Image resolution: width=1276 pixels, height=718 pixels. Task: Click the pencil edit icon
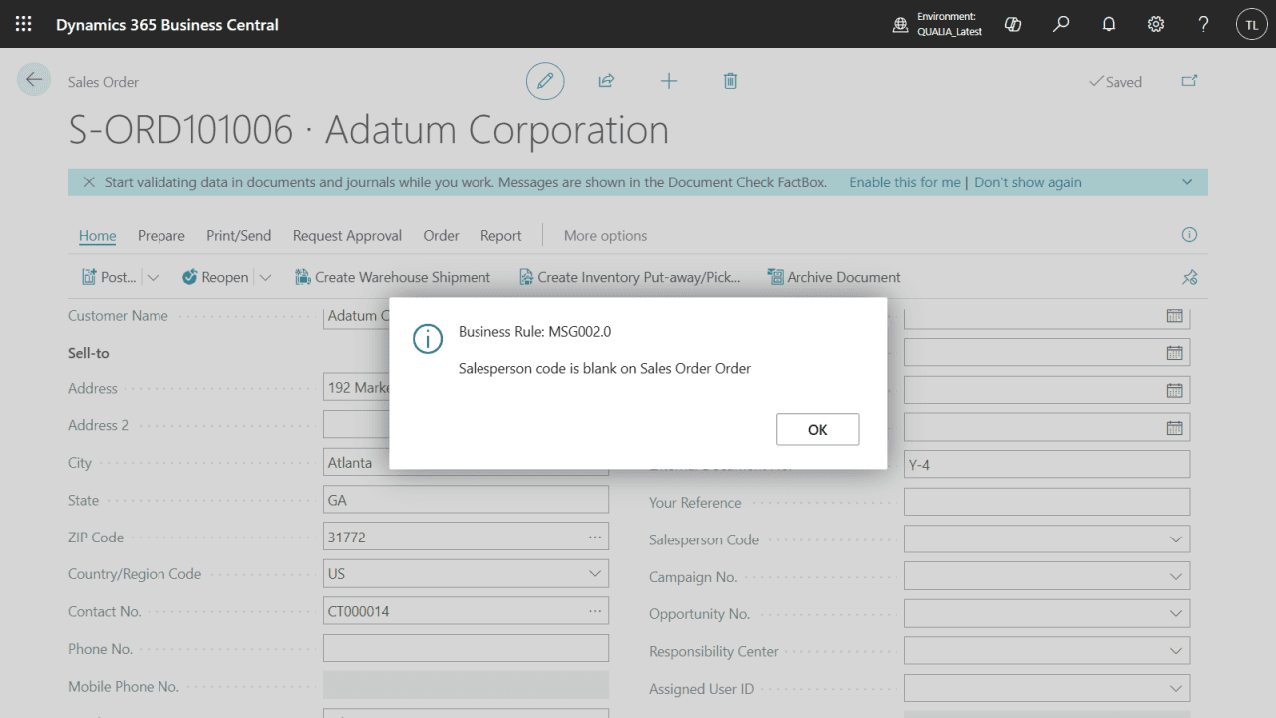coord(545,81)
